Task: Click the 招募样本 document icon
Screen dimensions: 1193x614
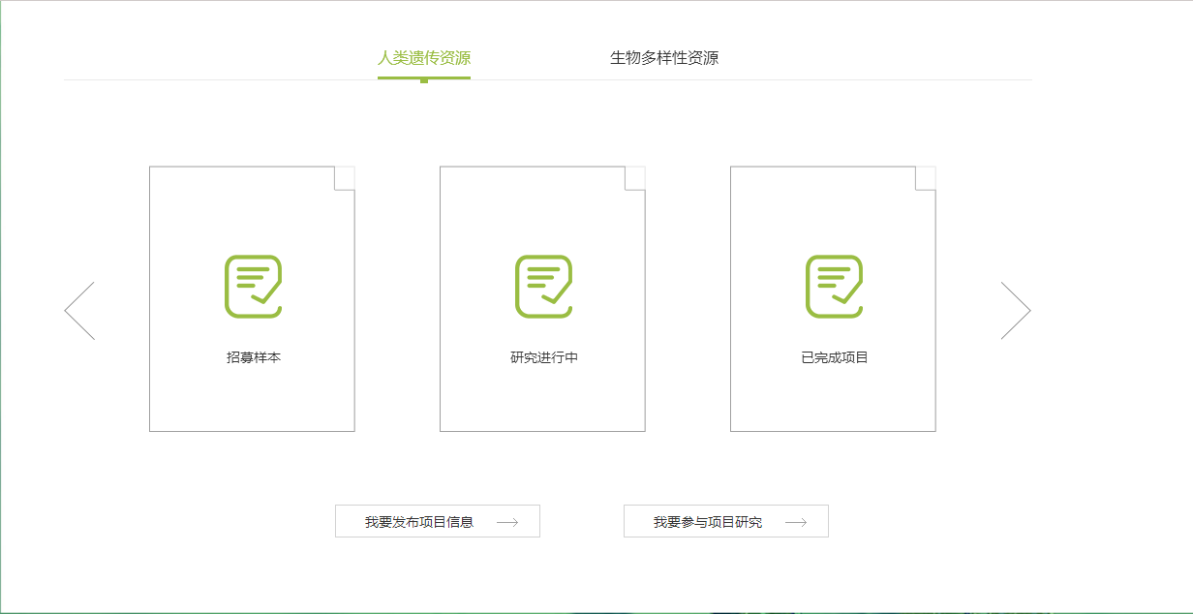Action: (253, 286)
